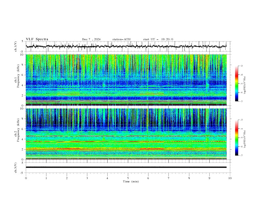The width and height of the screenshot is (259, 200).
Task: Click the ch.3 flat voltage trace
Action: 126,167
